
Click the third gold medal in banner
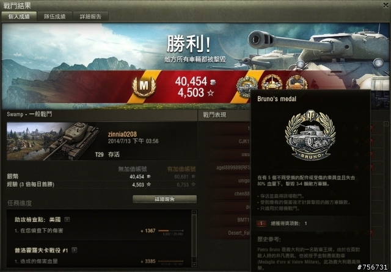coord(296,82)
